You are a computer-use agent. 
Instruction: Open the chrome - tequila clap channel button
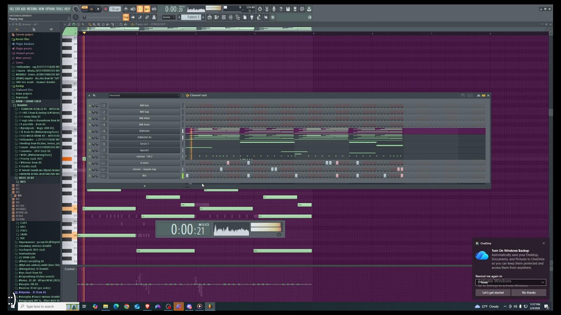tap(144, 169)
